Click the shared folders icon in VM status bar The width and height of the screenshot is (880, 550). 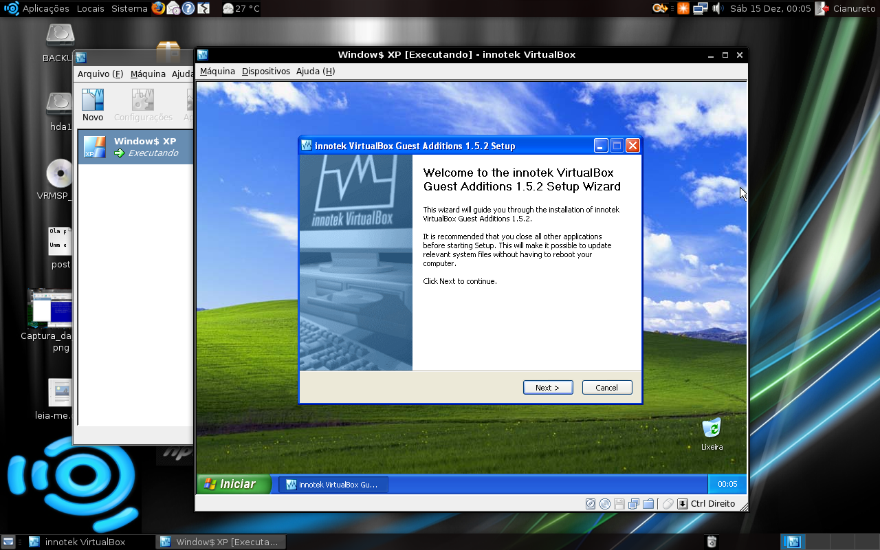pos(648,504)
